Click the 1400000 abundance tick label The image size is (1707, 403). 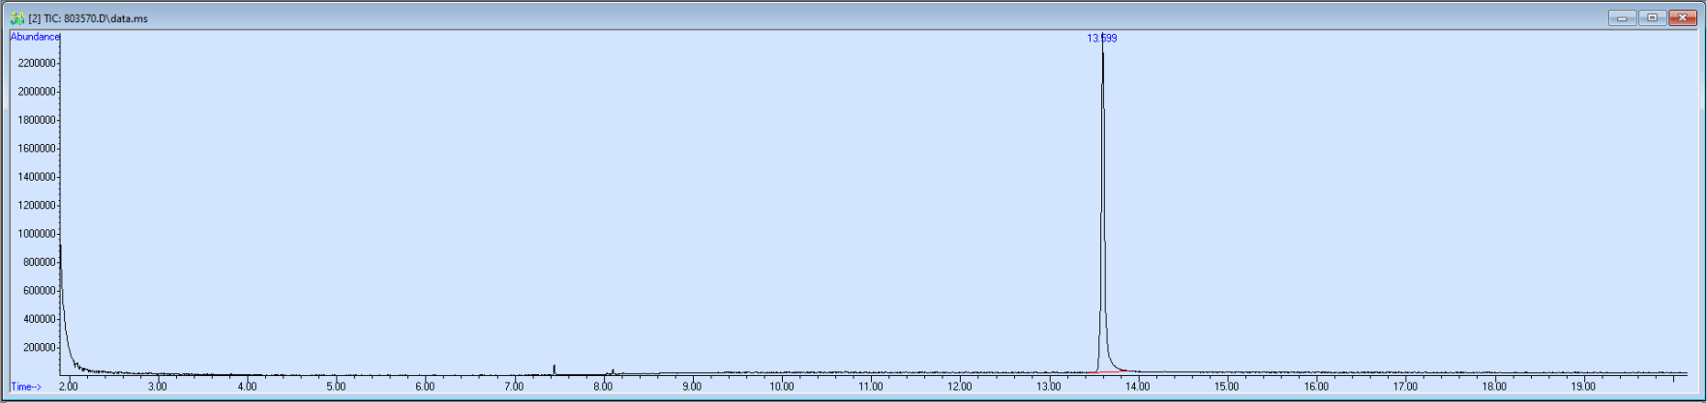coord(37,177)
